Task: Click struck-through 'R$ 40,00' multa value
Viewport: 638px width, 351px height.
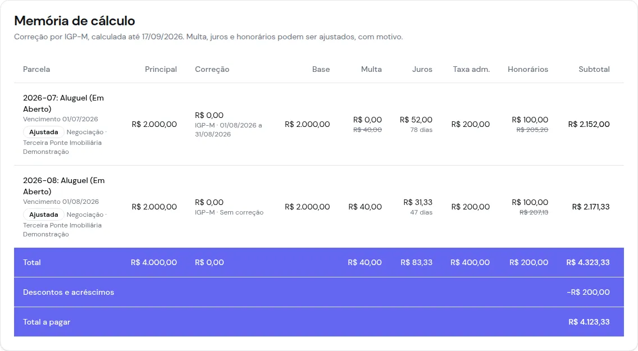Action: pos(367,130)
